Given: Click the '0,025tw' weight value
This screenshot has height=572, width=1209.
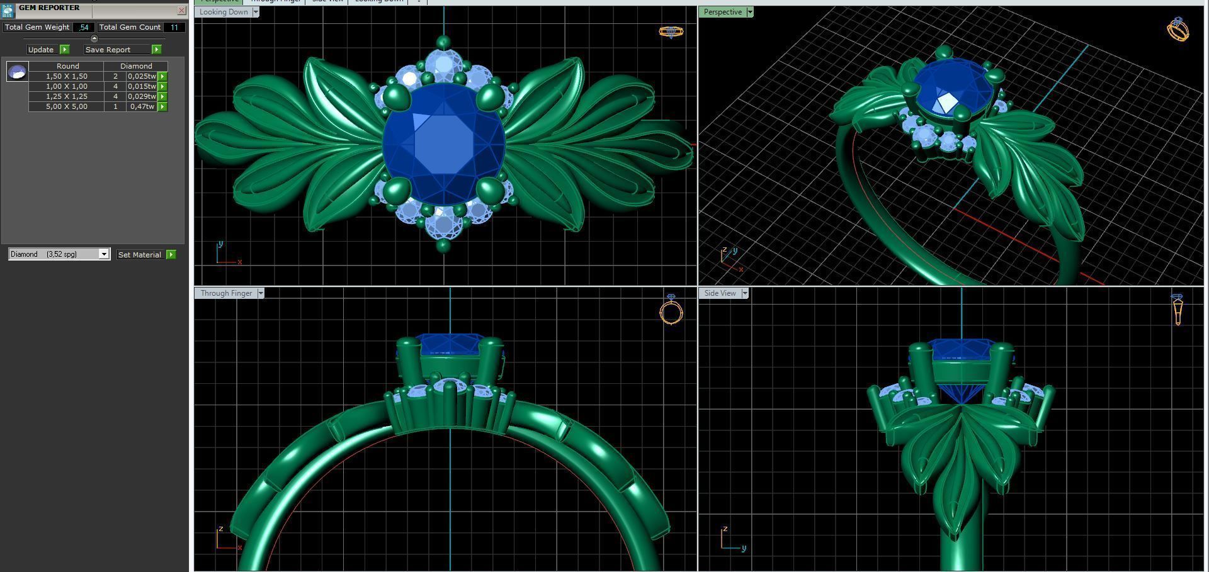Looking at the screenshot, I should tap(142, 76).
